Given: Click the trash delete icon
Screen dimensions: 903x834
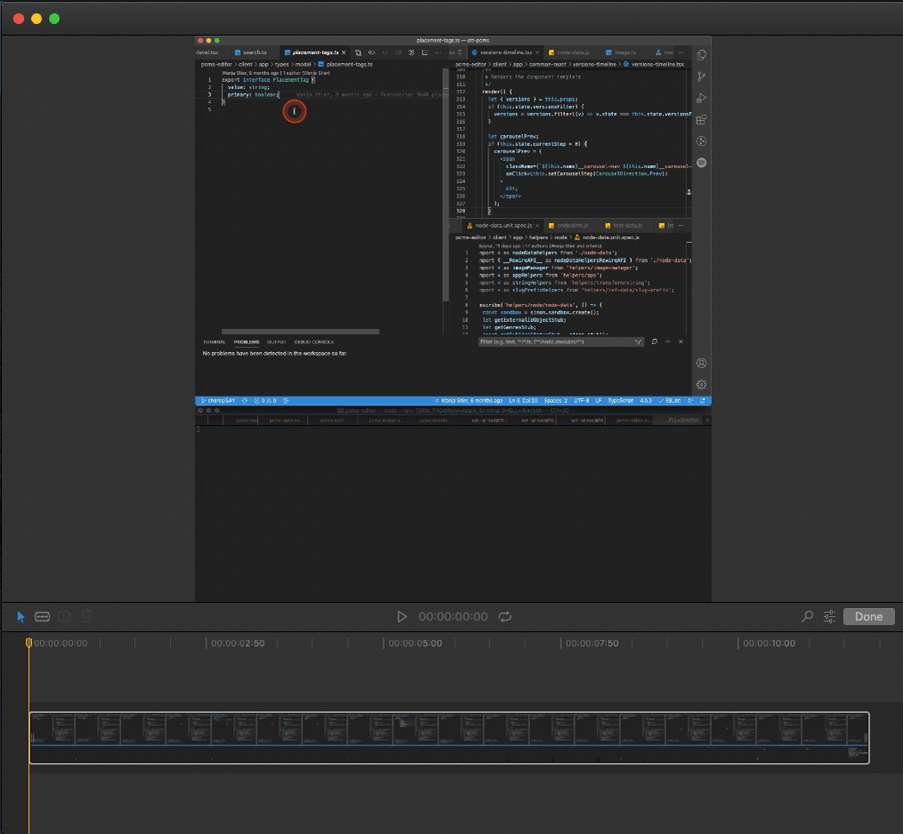Looking at the screenshot, I should click(87, 616).
